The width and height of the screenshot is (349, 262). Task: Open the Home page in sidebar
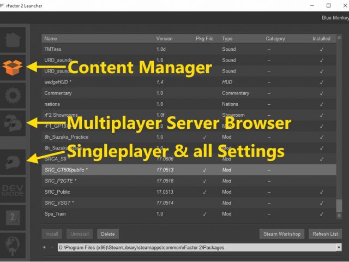(13, 39)
